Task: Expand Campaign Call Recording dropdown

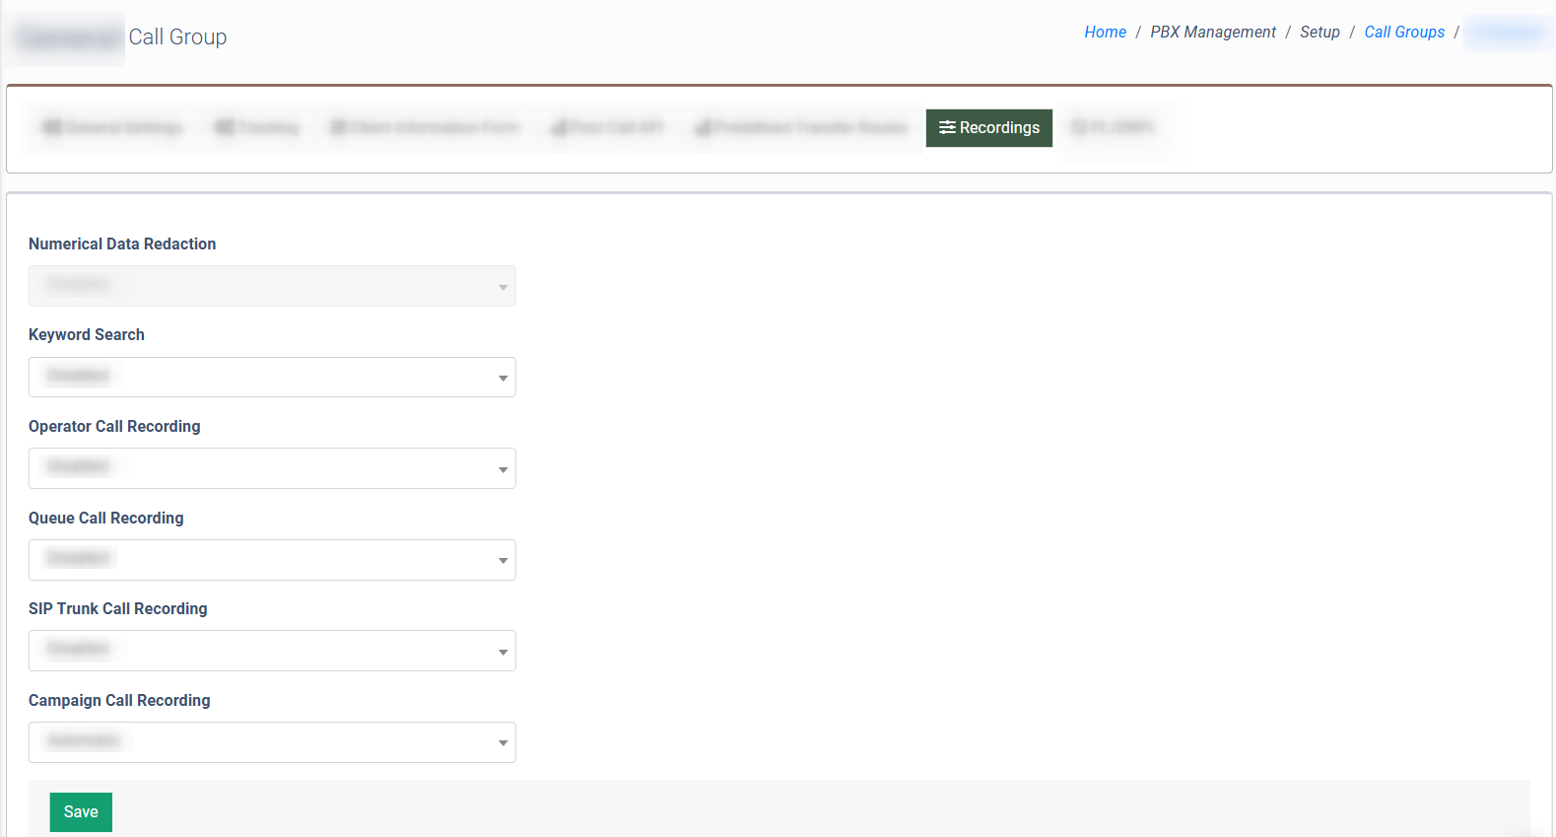Action: (272, 742)
